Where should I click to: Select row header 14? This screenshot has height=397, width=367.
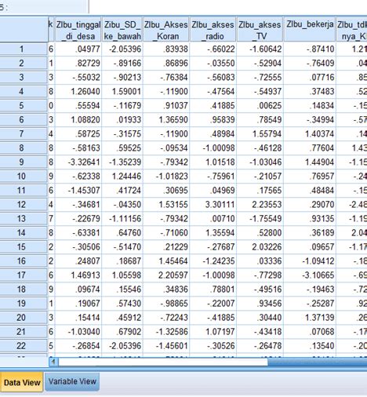(x=24, y=233)
